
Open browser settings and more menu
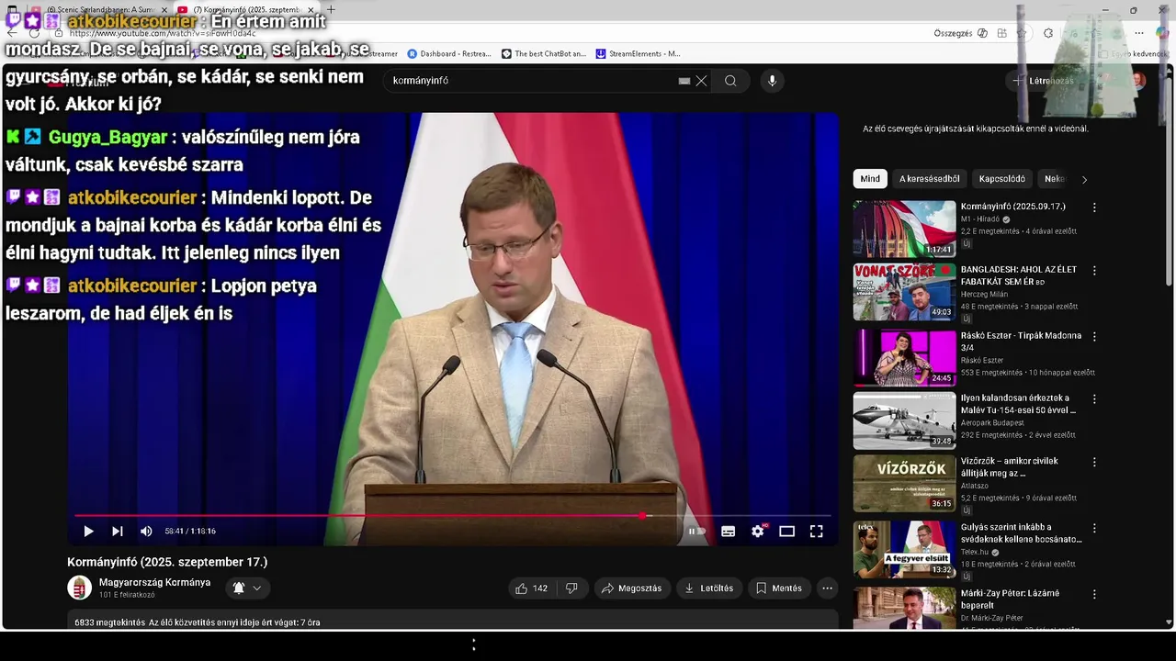pos(1138,33)
